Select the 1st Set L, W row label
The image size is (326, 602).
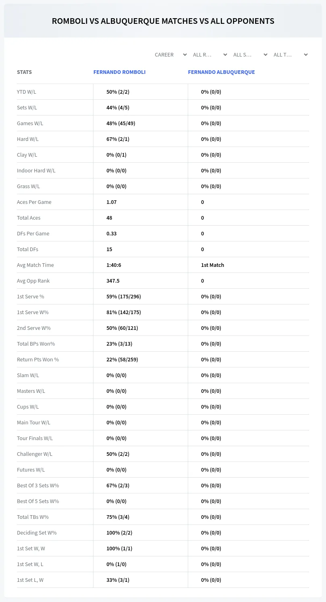30,580
